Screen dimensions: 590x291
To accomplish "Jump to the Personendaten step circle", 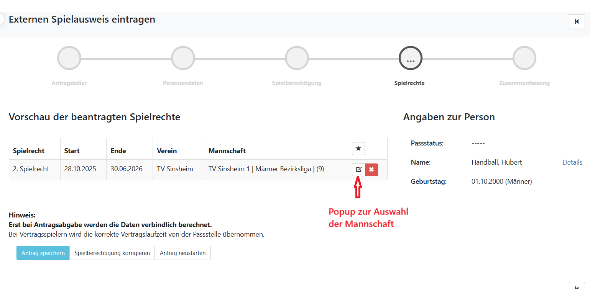I will coord(183,58).
